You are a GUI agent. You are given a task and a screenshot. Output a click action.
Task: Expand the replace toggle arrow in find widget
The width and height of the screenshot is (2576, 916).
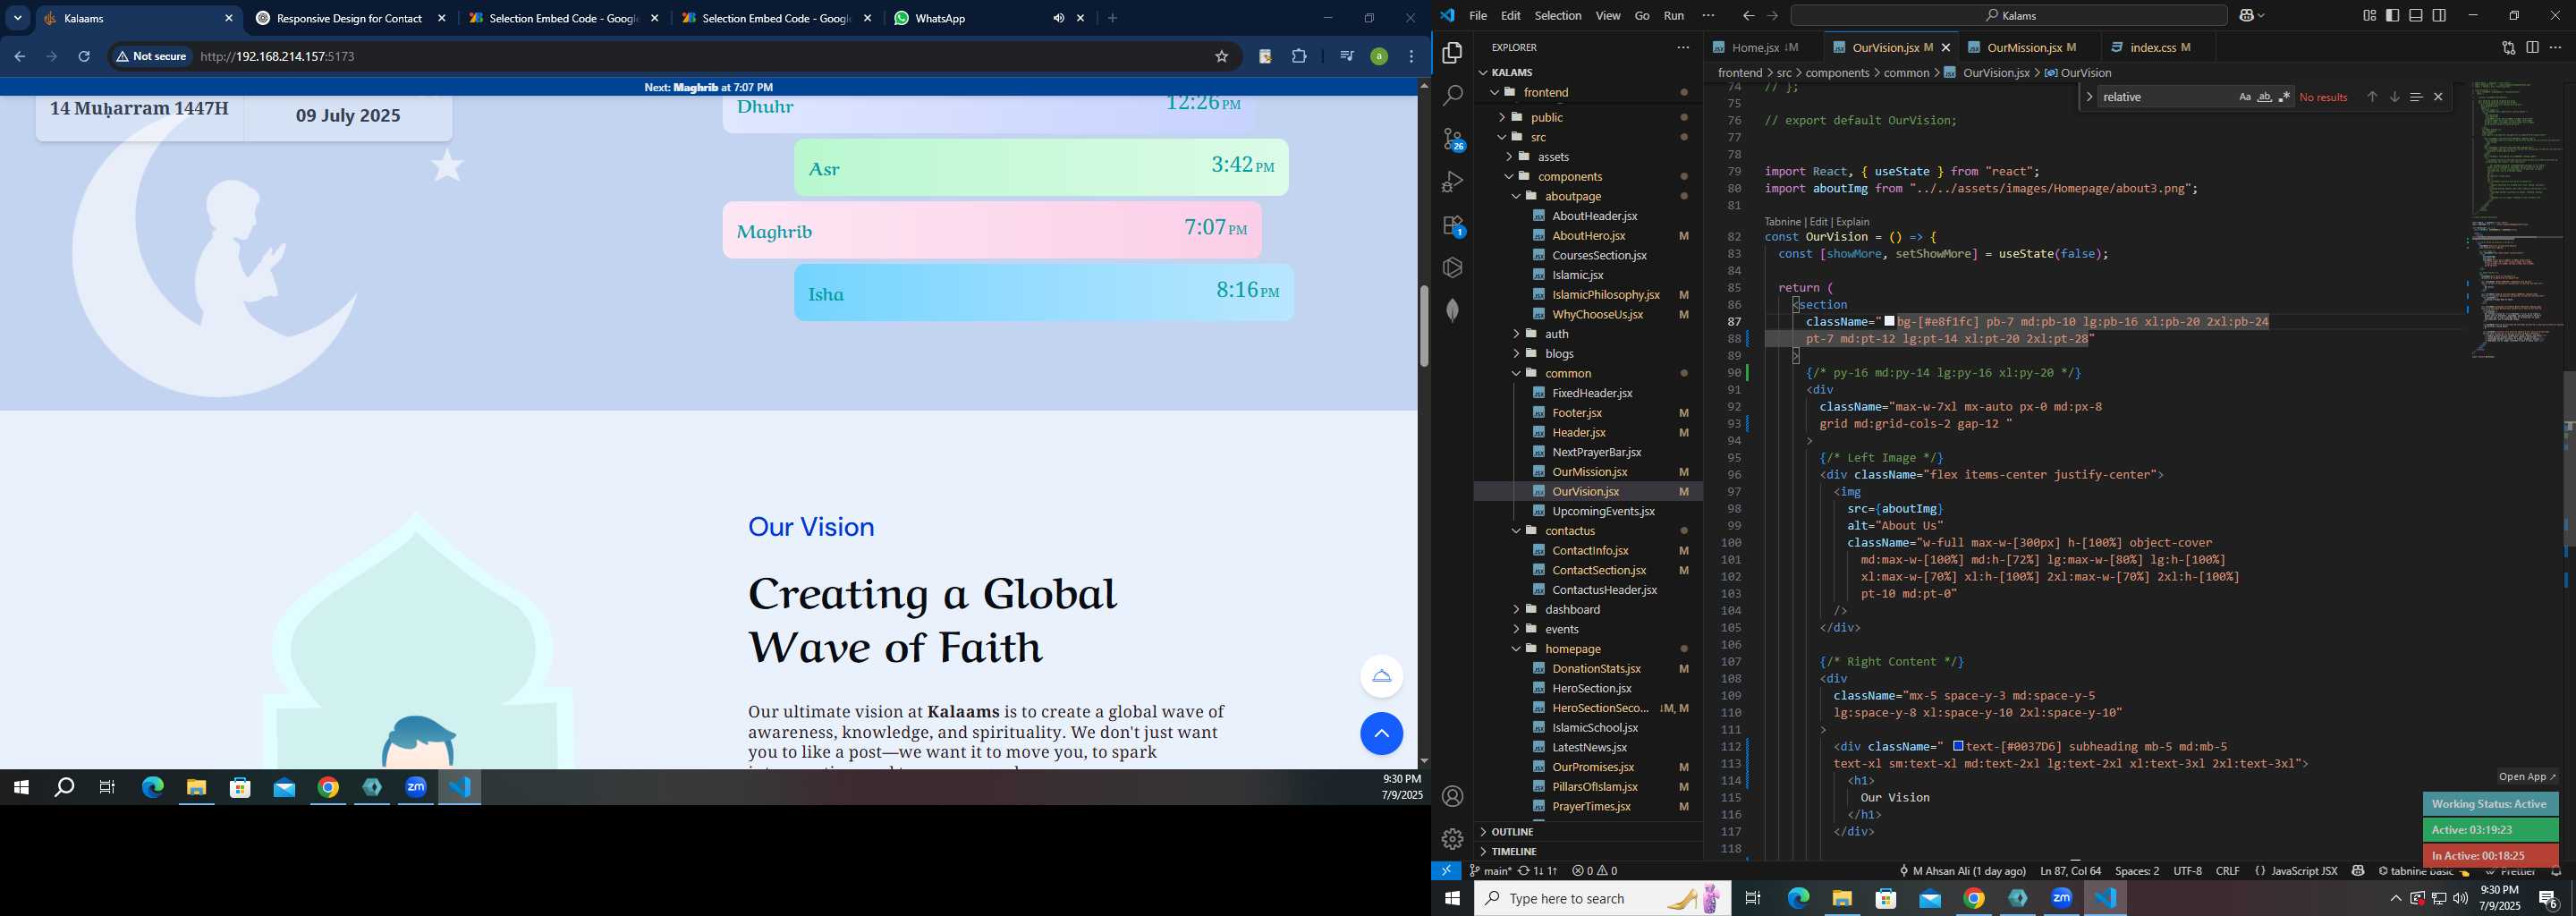click(2089, 97)
